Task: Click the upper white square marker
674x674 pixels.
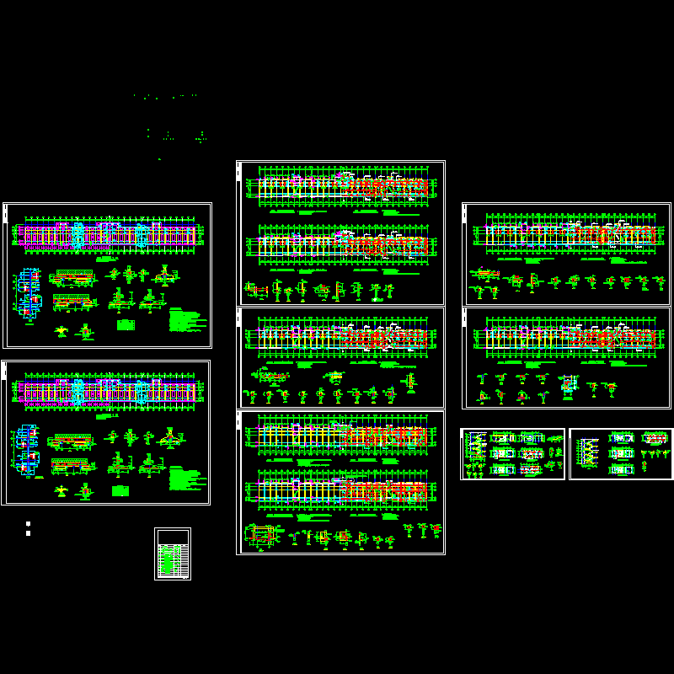Action: (x=28, y=524)
